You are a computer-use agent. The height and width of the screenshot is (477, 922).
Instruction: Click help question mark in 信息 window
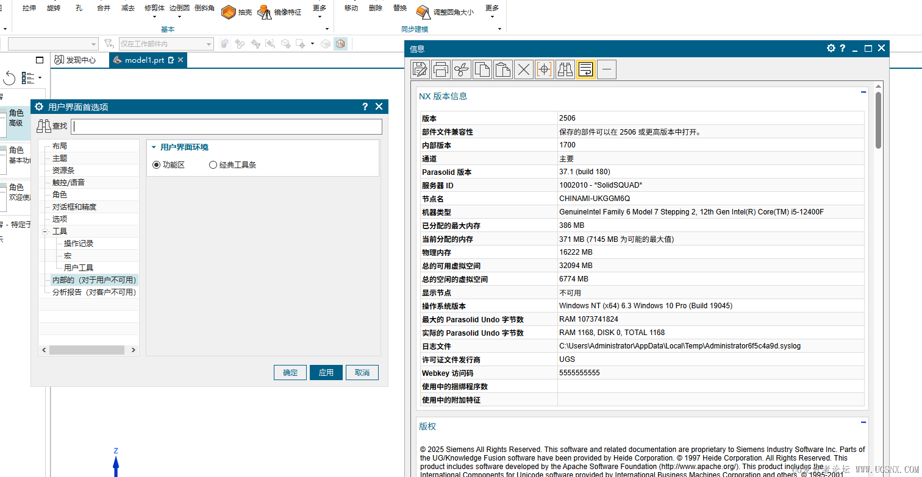(843, 48)
